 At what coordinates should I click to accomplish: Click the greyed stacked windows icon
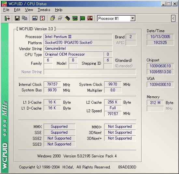(60, 18)
